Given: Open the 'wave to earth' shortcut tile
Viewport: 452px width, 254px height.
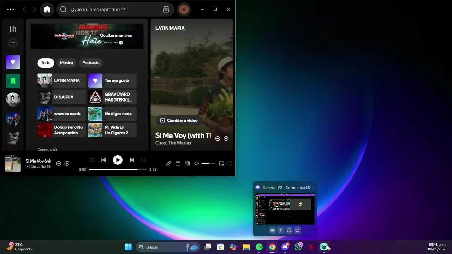Looking at the screenshot, I should click(62, 114).
